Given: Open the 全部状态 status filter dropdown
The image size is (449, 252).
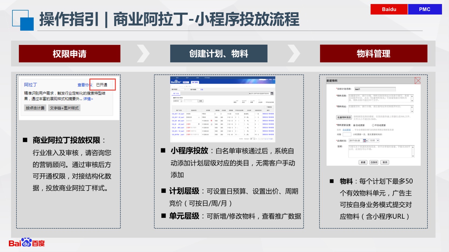Looking at the screenshot, I should pos(178,101).
